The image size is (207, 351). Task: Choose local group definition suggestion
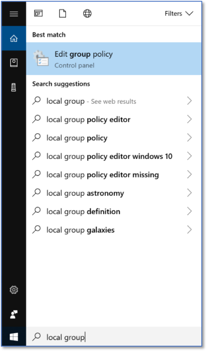pos(114,211)
